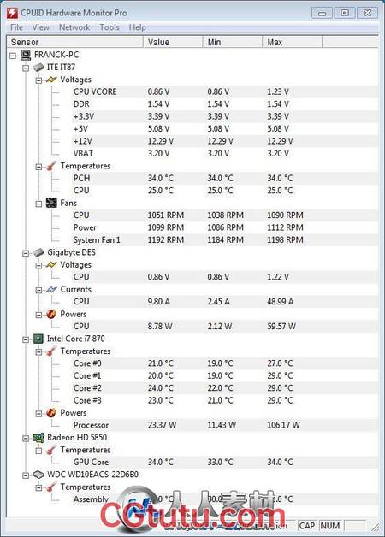Click the Value column header
The image size is (385, 537).
[173, 42]
